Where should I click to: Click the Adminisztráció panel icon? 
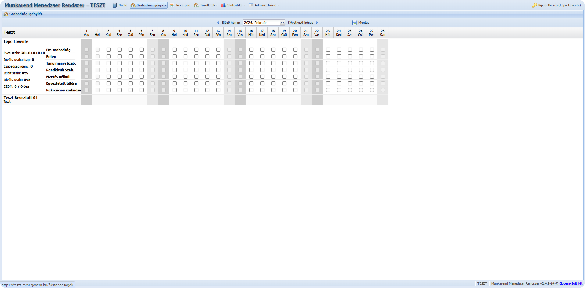coord(251,5)
